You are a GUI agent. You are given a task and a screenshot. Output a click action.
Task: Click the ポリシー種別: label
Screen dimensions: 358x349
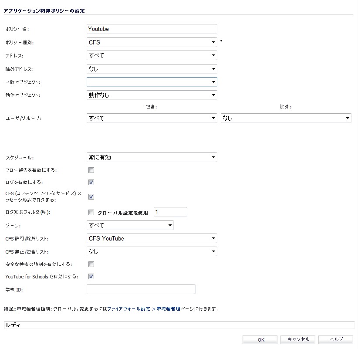point(20,43)
